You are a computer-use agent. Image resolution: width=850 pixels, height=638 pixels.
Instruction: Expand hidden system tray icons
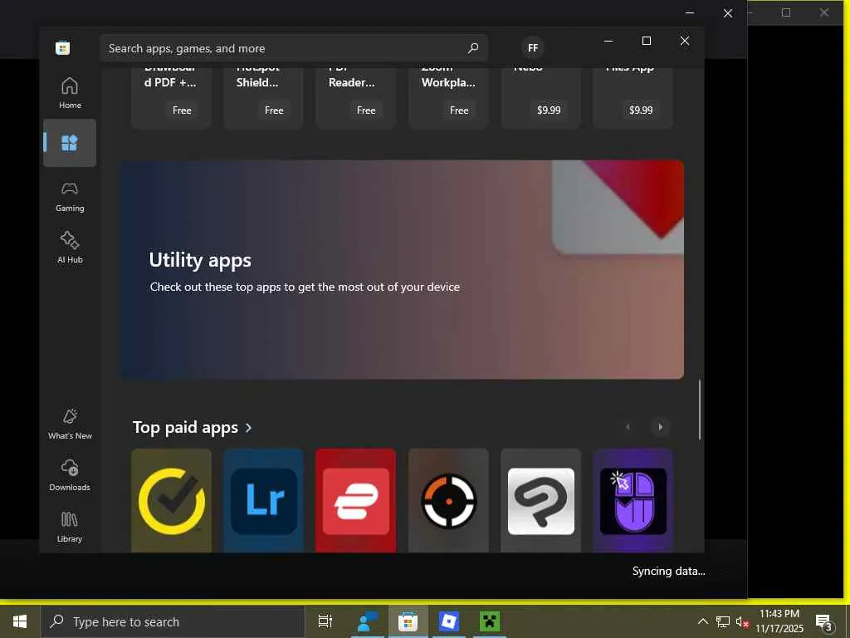click(x=702, y=621)
